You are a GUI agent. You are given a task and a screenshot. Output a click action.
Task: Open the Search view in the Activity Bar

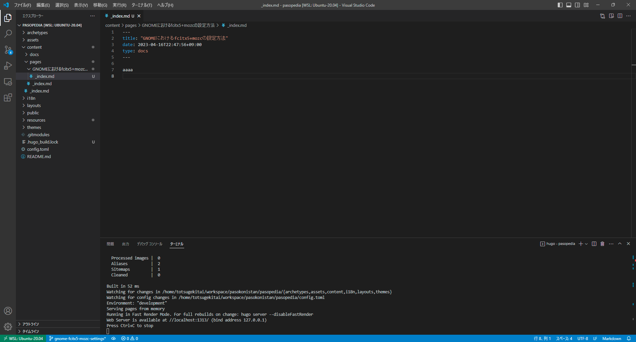coord(8,34)
